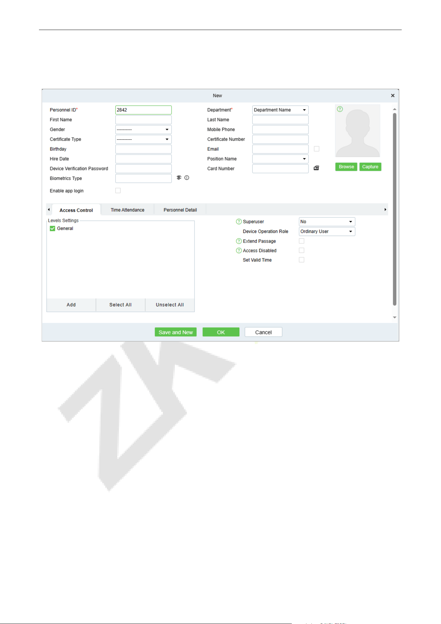Click the Save and New button

pyautogui.click(x=176, y=332)
